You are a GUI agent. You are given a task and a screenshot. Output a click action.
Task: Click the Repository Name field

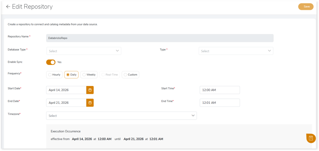(x=159, y=38)
